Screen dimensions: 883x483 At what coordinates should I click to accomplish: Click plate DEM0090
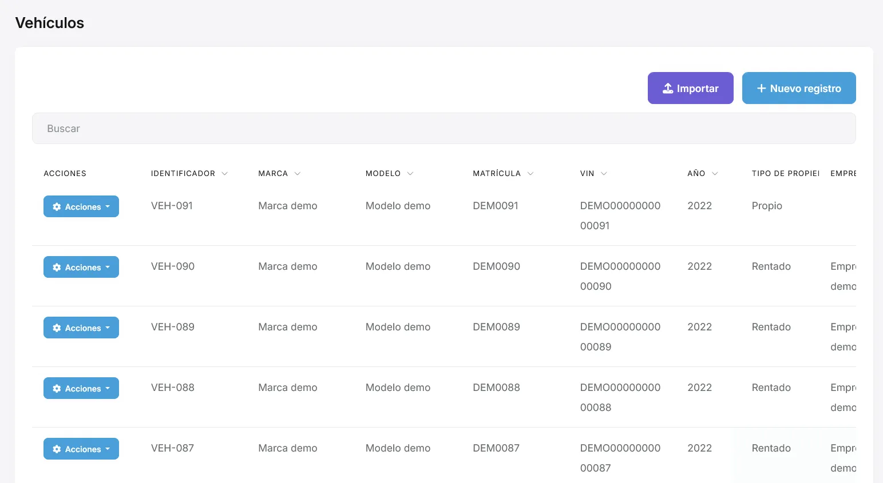[497, 266]
